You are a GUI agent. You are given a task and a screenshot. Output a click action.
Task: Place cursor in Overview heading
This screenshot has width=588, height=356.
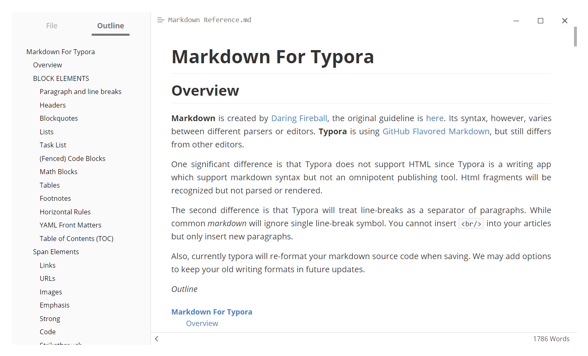pyautogui.click(x=205, y=91)
